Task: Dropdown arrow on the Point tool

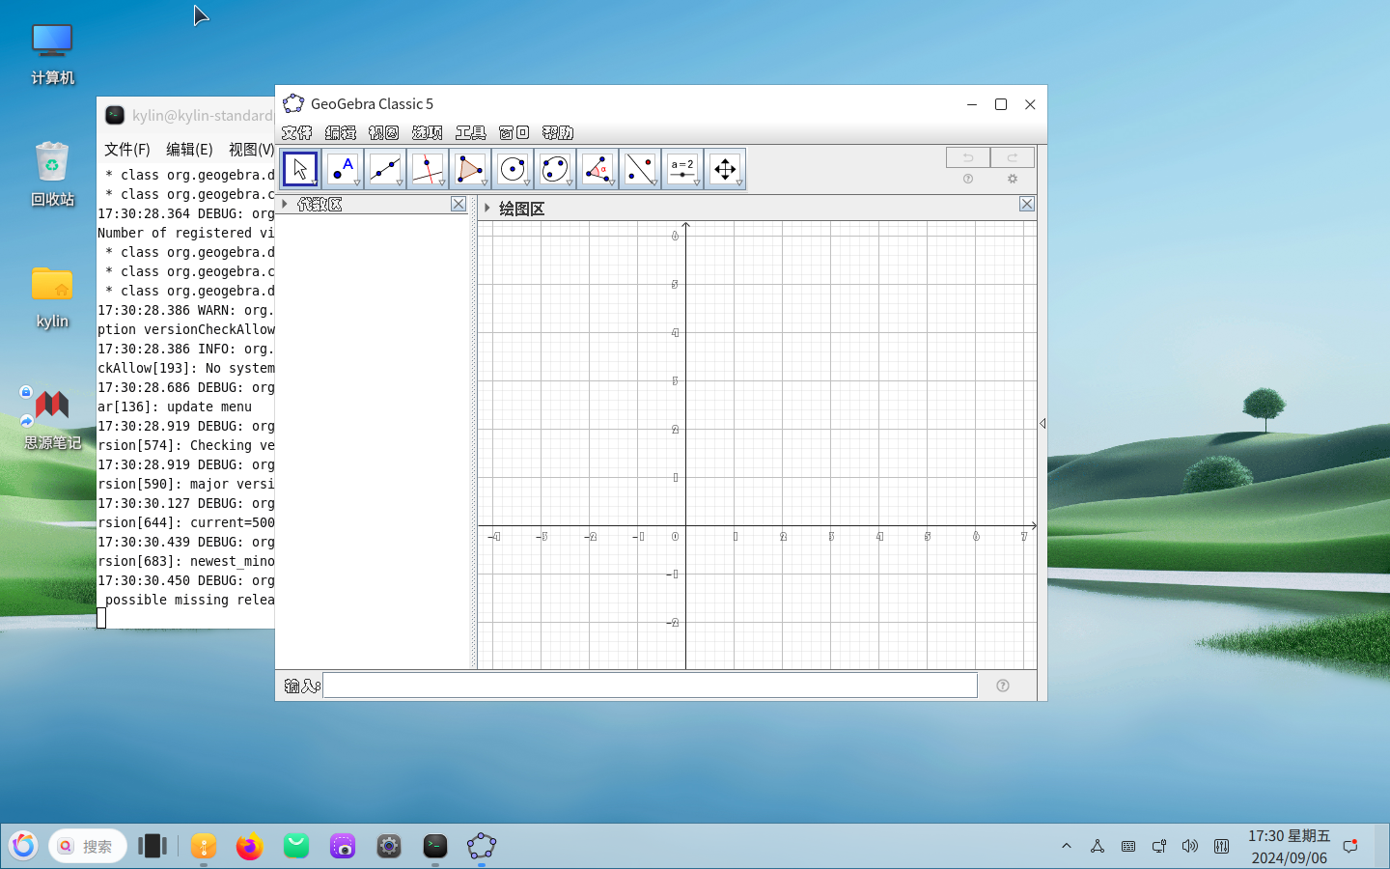Action: pos(357,182)
